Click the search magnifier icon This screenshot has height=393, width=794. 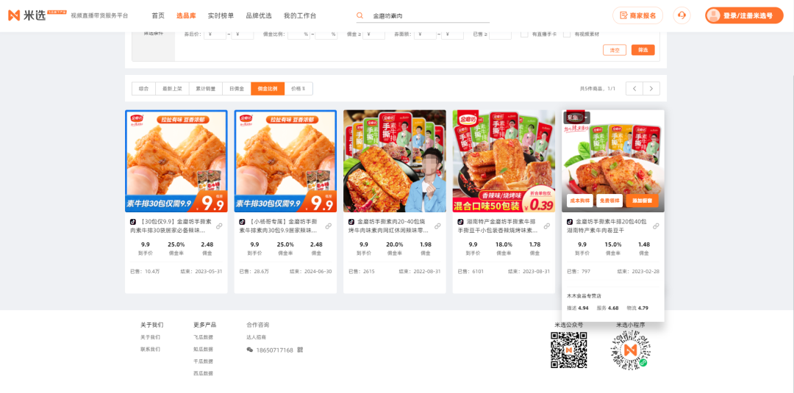[360, 15]
